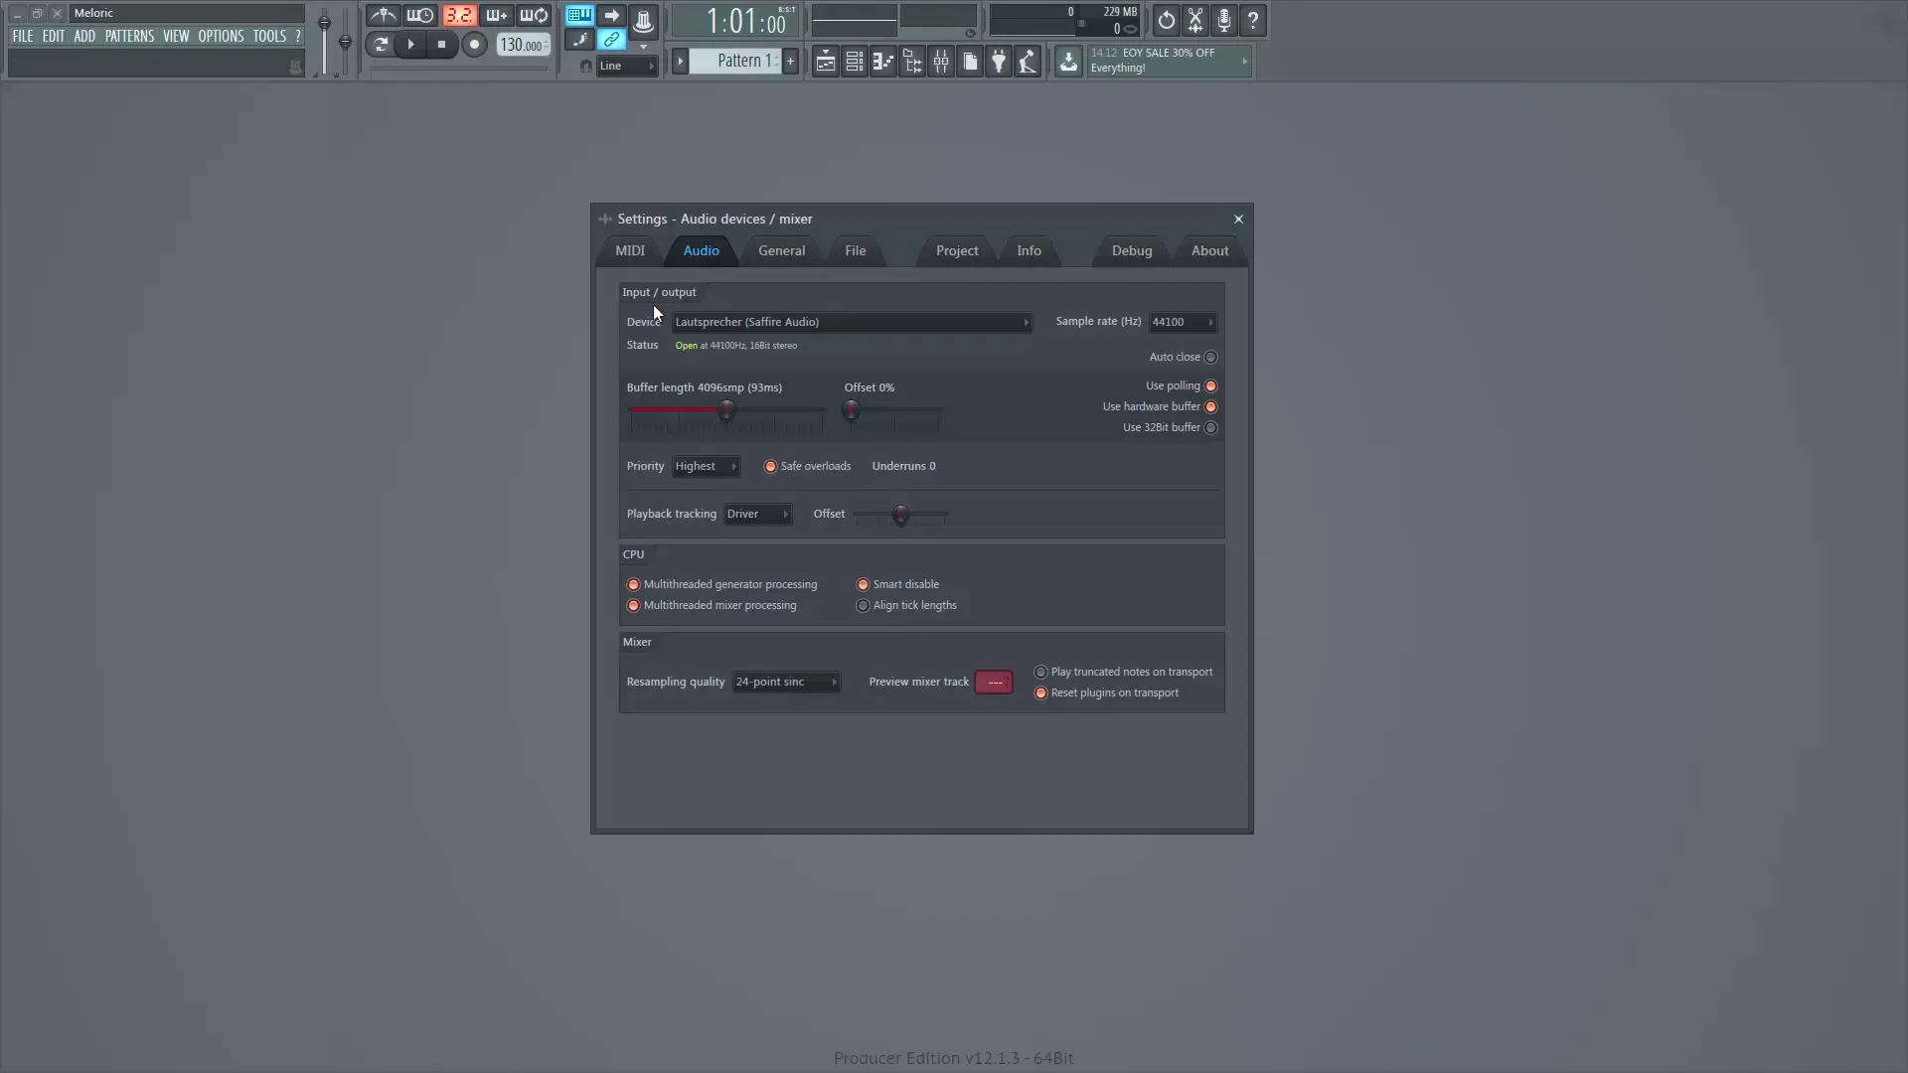
Task: Open the Channel rack icon
Action: [x=854, y=62]
